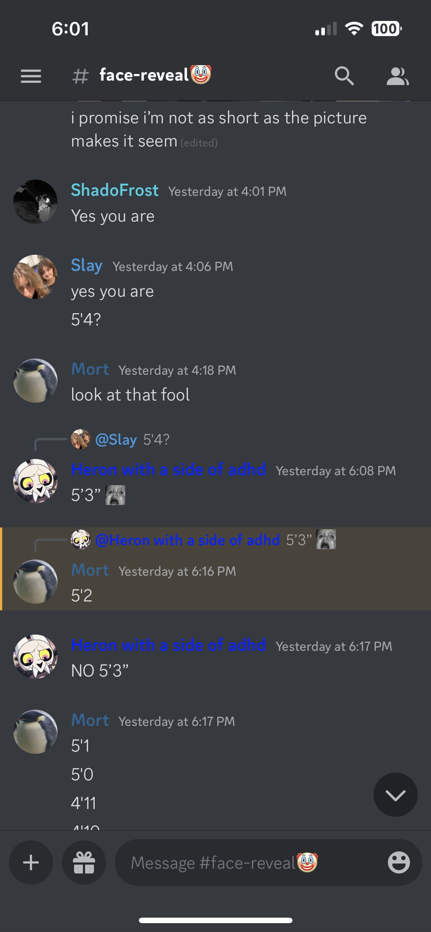Tap Heron's skull avatar at 6:17 PM
The width and height of the screenshot is (431, 932).
(x=35, y=657)
